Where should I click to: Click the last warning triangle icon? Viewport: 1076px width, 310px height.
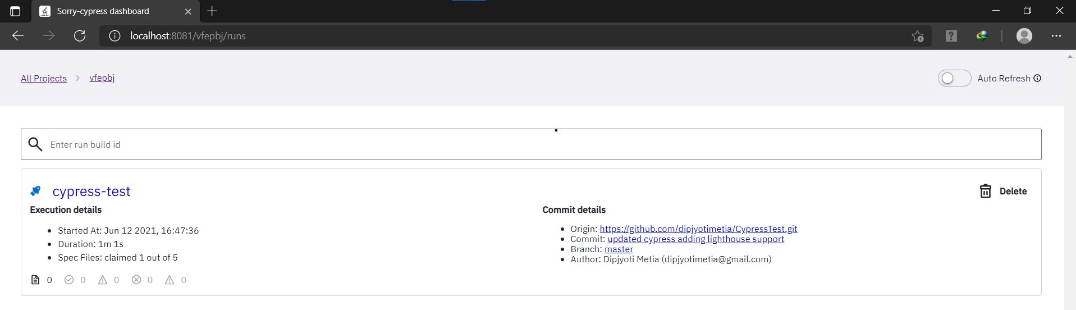170,280
